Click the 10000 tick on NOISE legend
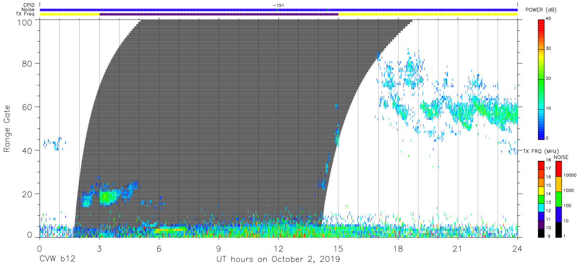 point(569,176)
